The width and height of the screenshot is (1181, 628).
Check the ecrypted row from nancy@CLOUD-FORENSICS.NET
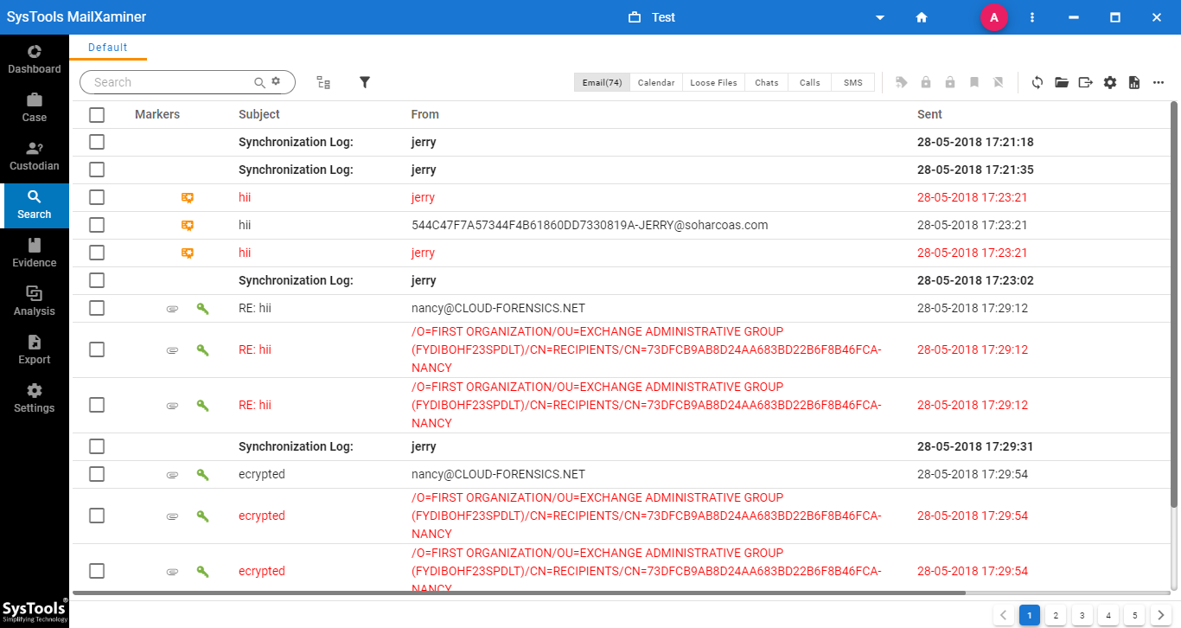point(97,474)
